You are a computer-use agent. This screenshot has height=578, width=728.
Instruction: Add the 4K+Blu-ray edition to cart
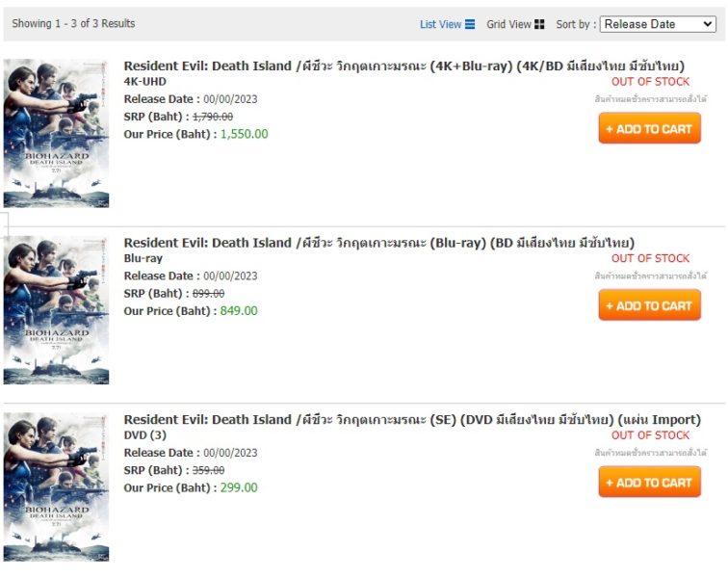coord(650,128)
